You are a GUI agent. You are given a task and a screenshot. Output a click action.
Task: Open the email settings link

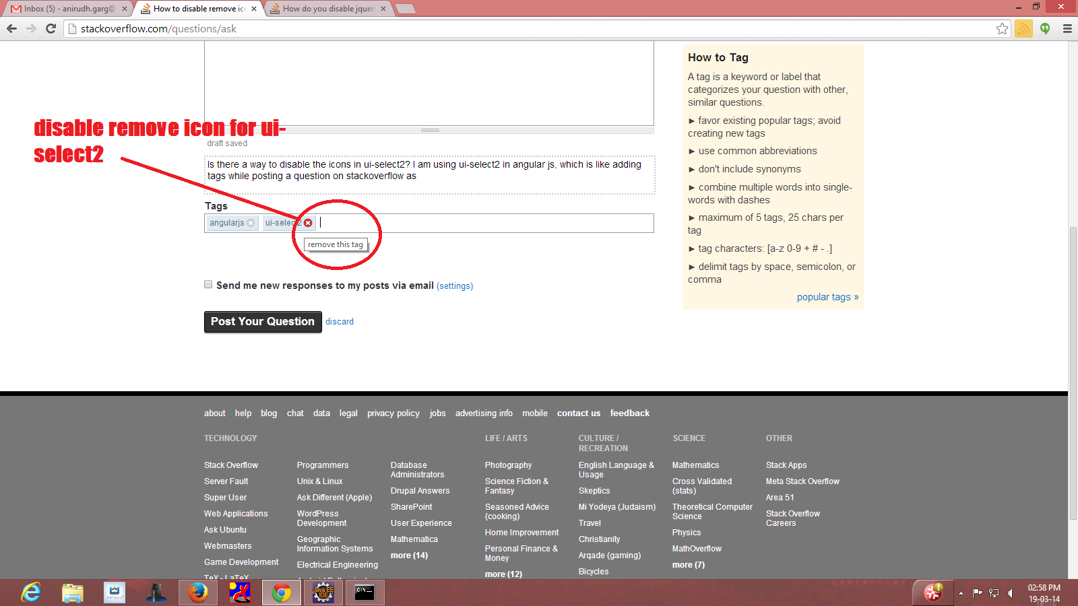pyautogui.click(x=455, y=286)
